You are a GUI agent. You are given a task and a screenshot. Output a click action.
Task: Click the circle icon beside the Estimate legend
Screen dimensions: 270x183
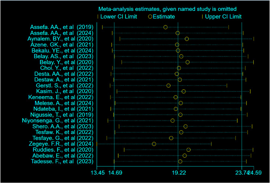tap(150, 17)
